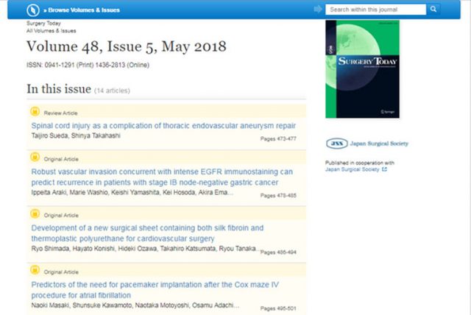The height and width of the screenshot is (315, 471).
Task: Click yellow icon on surgical sheet article
Action: pyautogui.click(x=35, y=214)
